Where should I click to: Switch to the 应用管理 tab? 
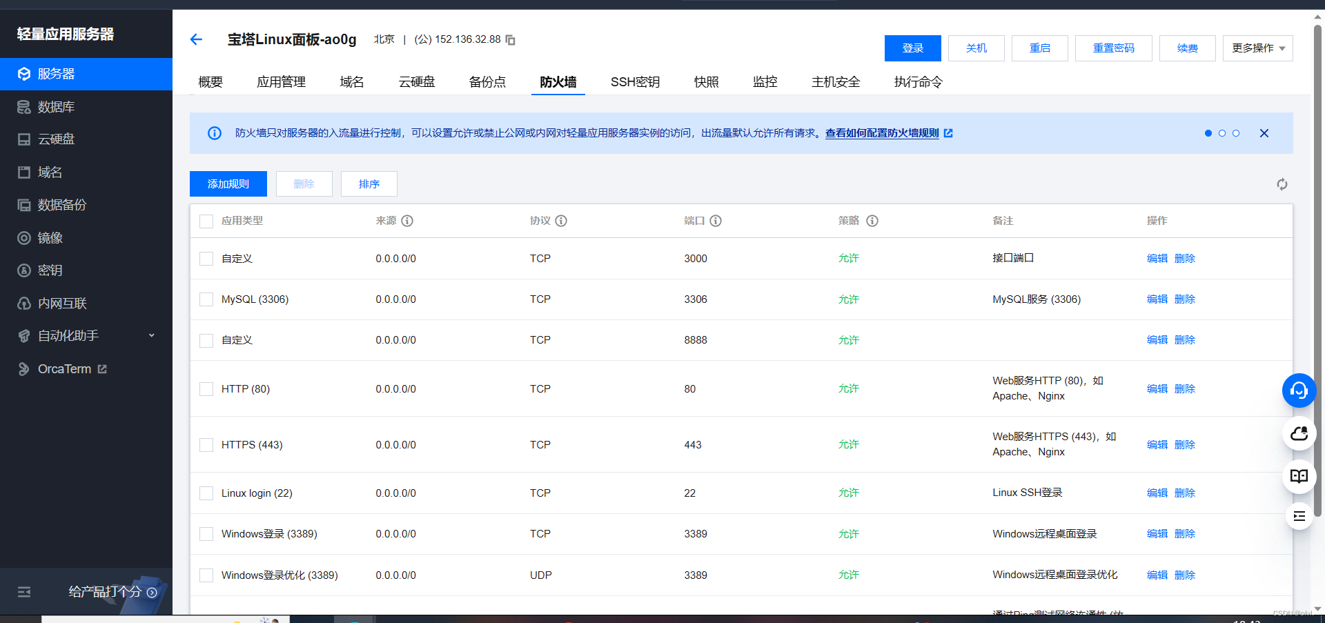pyautogui.click(x=281, y=82)
